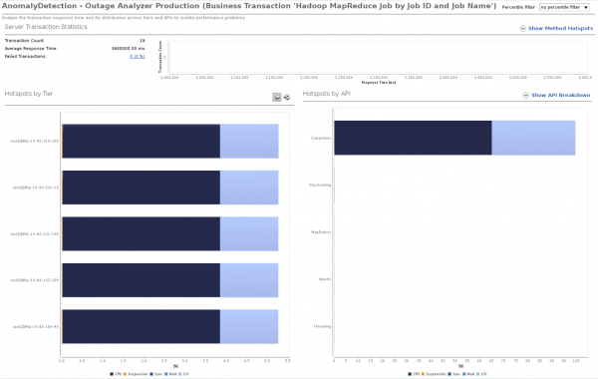The image size is (598, 379).
Task: Click the circle icon beside Show Method Hotspots
Action: (x=522, y=29)
